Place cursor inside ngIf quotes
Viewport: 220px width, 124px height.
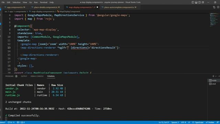68,48
